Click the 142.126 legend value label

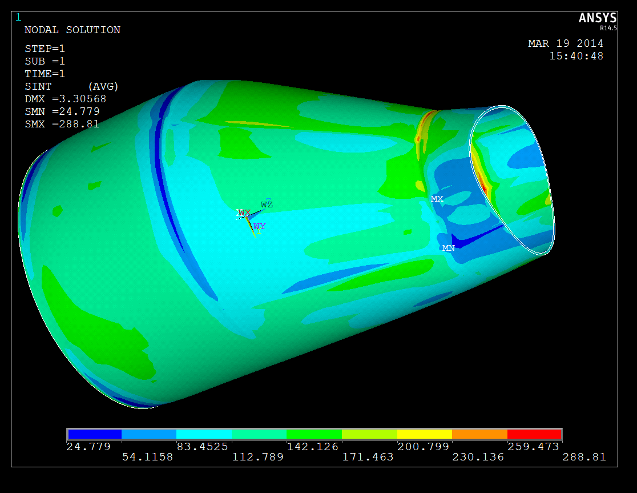(314, 447)
